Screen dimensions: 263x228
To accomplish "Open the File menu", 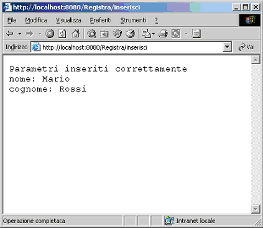I will [12, 20].
